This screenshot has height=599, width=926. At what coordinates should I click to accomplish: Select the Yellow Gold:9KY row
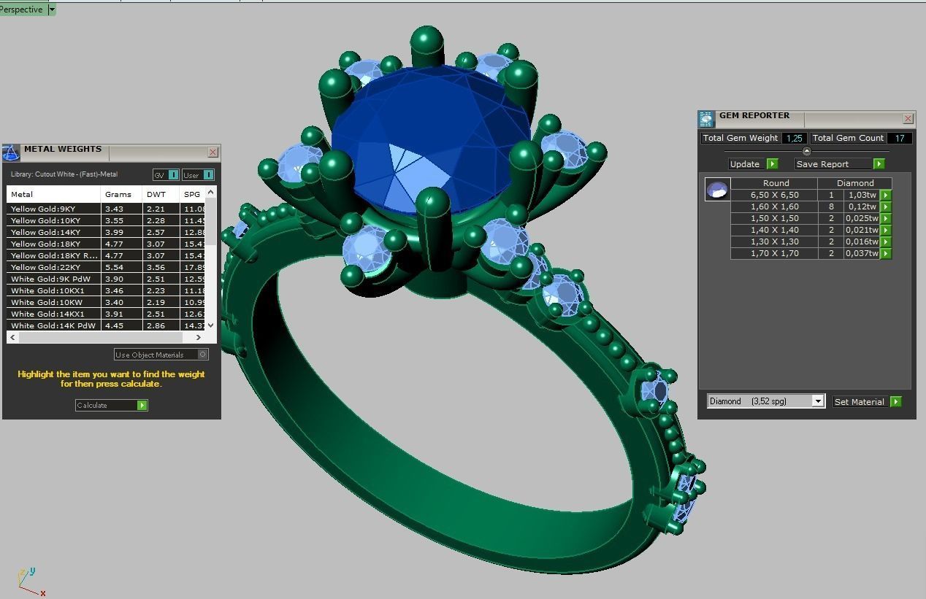[106, 209]
